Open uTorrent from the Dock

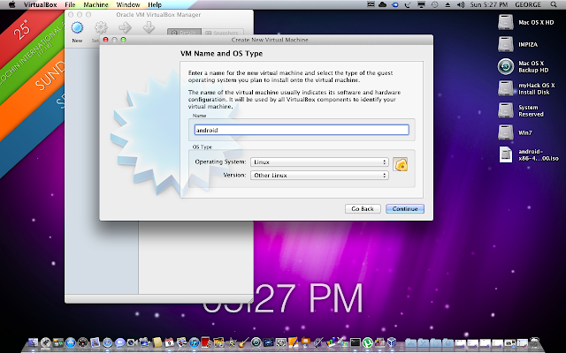[x=368, y=342]
